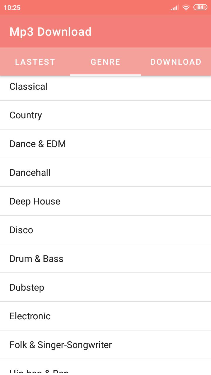
Task: Choose the Electronic genre
Action: point(105,316)
